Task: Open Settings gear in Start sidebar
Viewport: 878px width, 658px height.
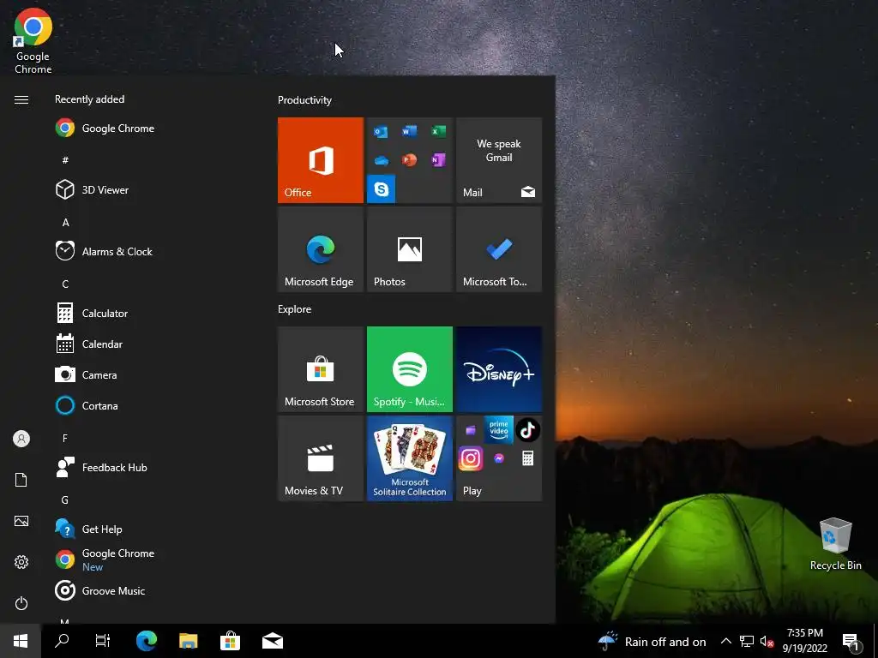Action: (x=21, y=562)
